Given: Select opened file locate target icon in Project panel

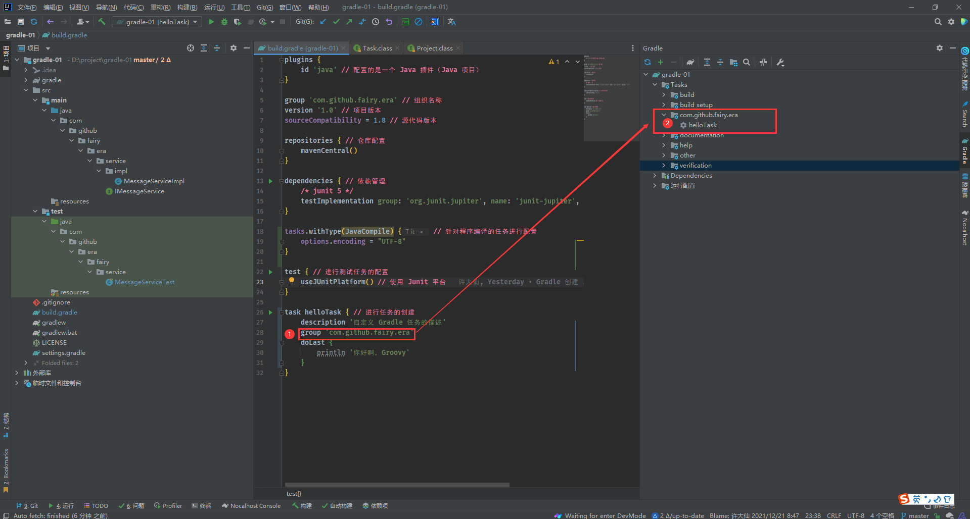Looking at the screenshot, I should 191,48.
